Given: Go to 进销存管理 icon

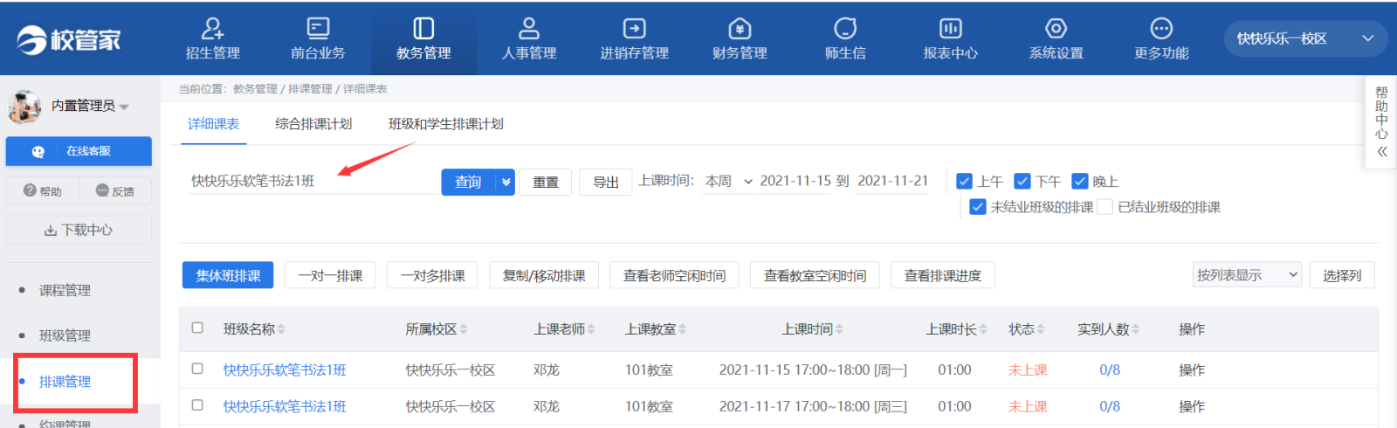Looking at the screenshot, I should pos(634,29).
